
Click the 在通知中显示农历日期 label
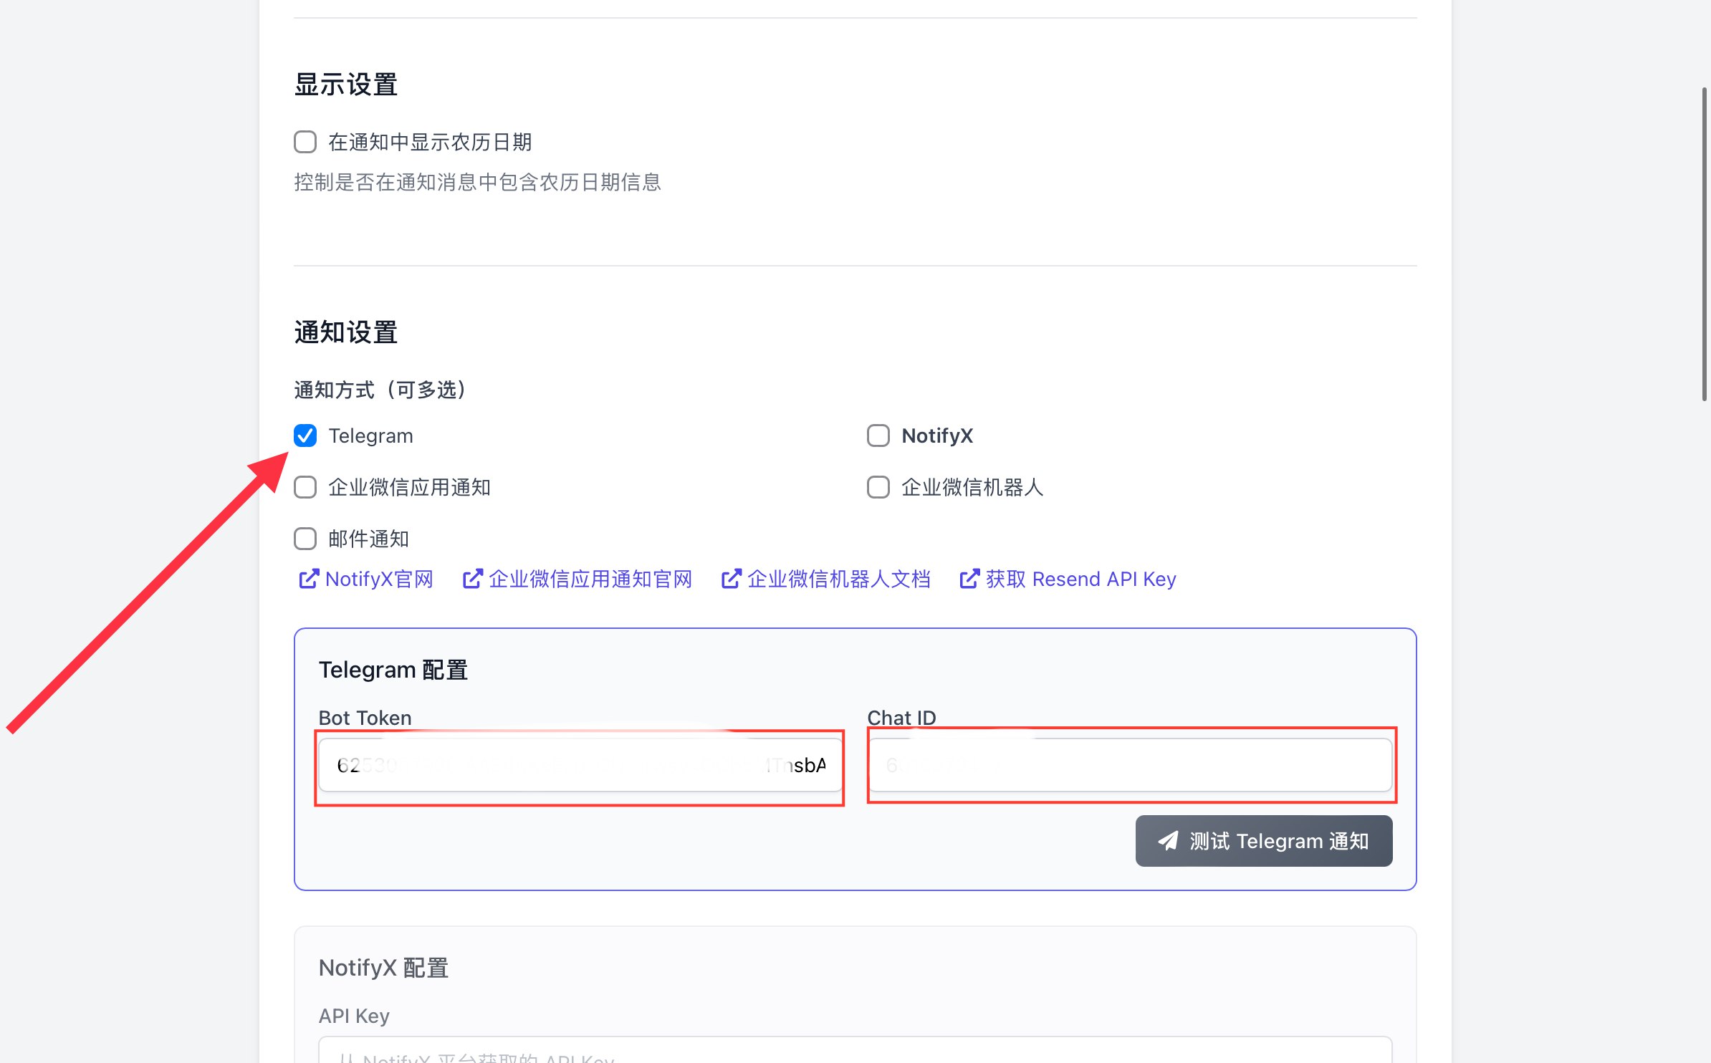click(x=430, y=142)
